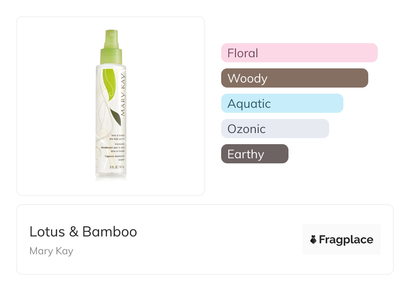Click the 5 FL. OZ. / 147 mL text on the bottle
This screenshot has width=410, height=291.
click(117, 167)
